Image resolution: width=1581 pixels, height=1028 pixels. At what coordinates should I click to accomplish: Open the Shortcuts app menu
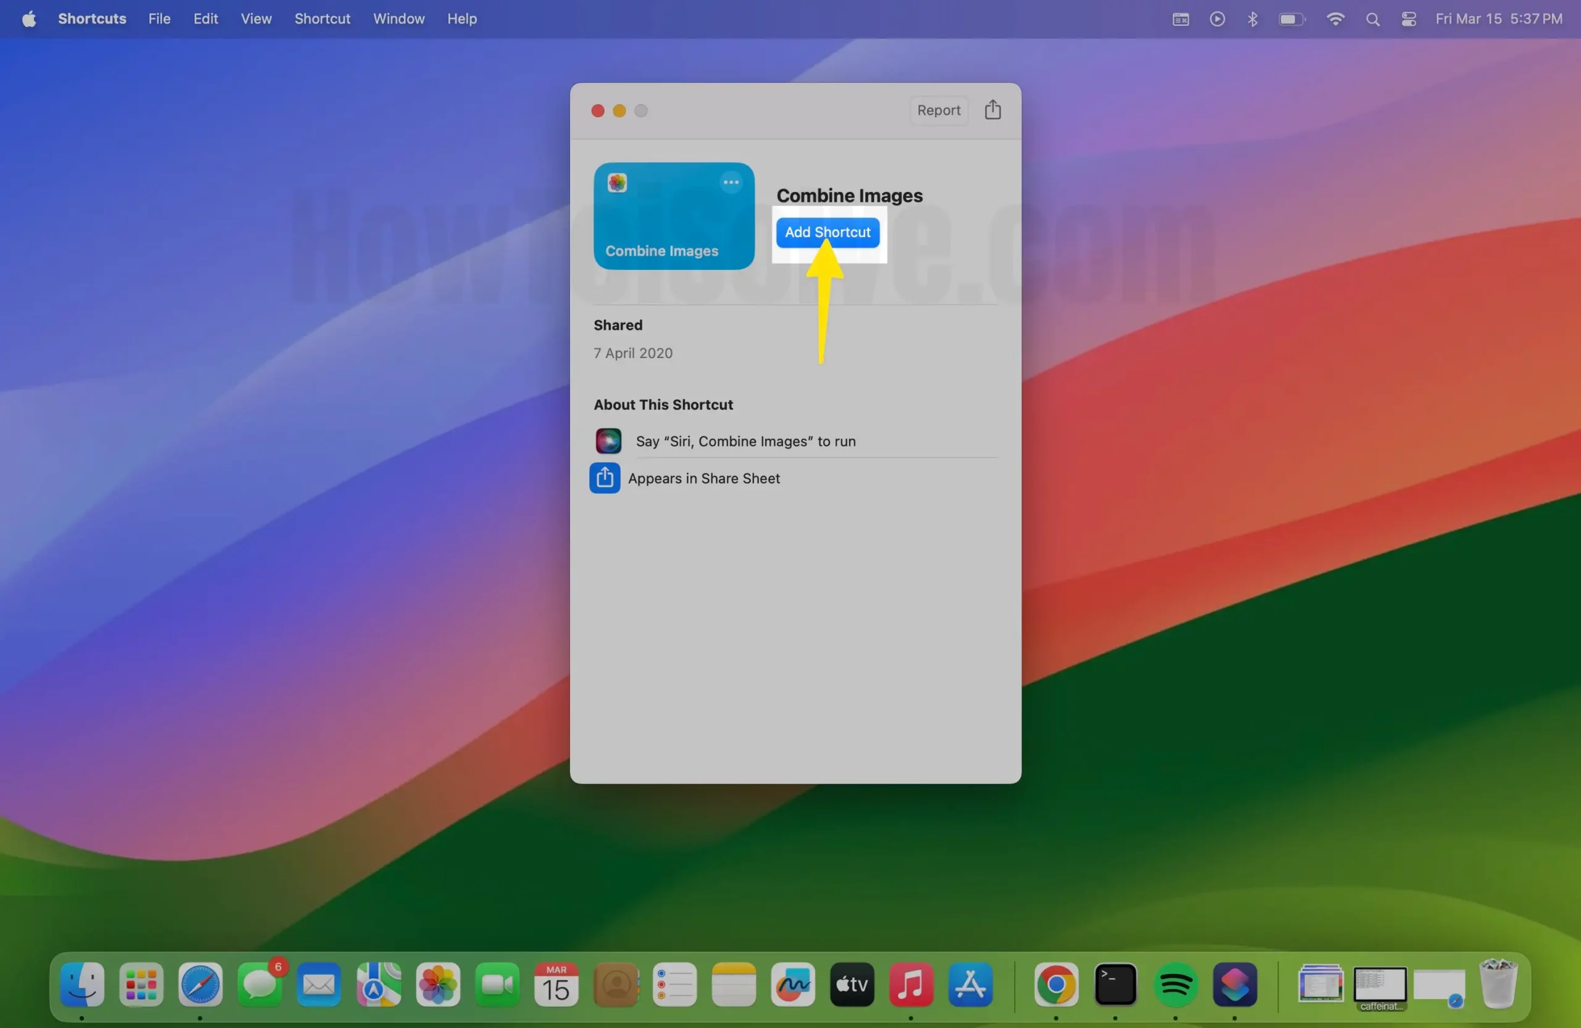pos(91,19)
